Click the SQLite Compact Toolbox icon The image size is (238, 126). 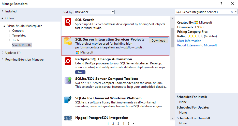click(68, 81)
